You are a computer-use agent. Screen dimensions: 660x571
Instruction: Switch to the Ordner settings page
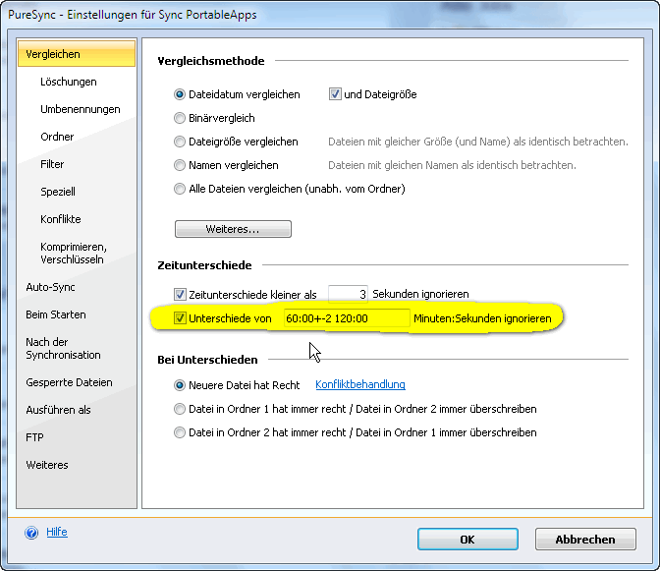pyautogui.click(x=57, y=137)
